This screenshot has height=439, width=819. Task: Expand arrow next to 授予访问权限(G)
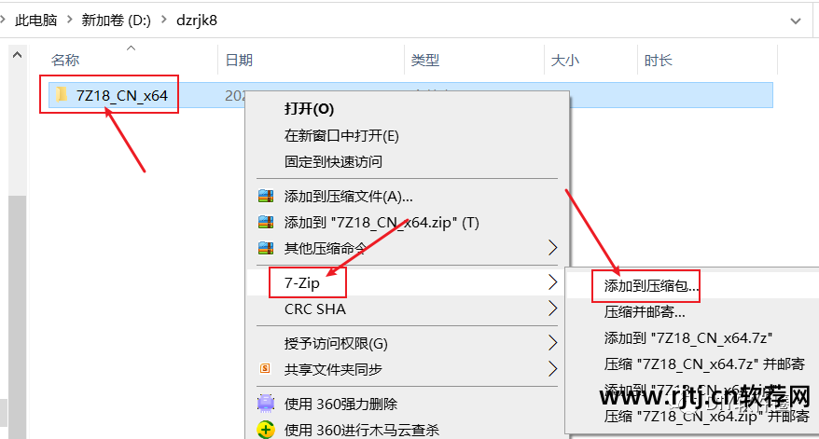[552, 343]
